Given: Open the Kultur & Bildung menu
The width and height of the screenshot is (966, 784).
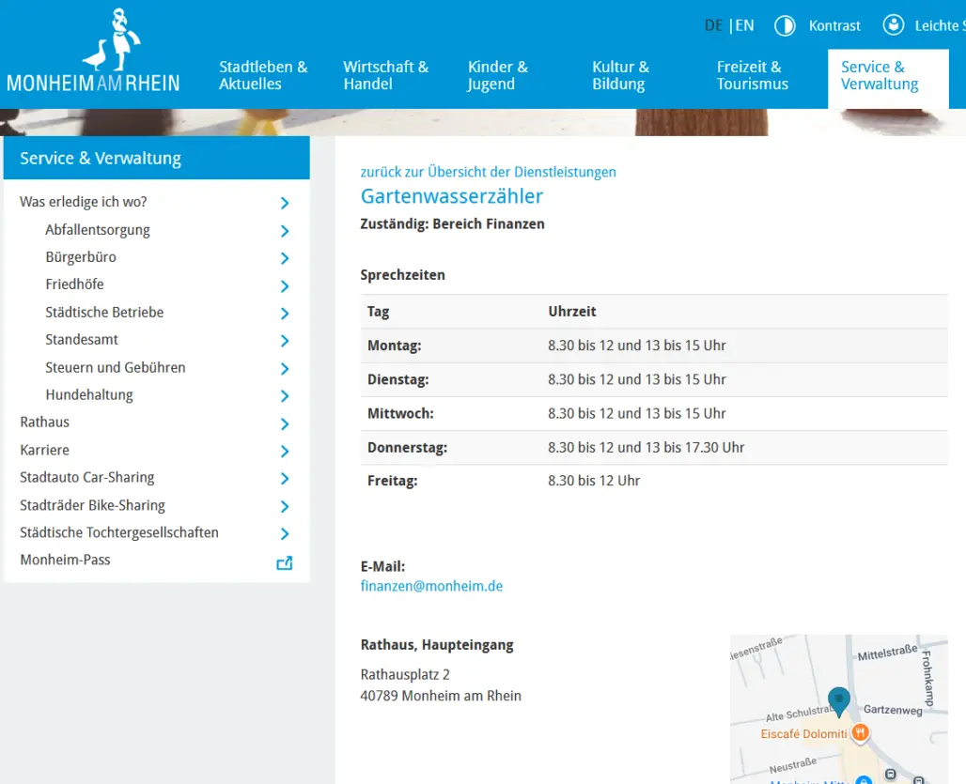Looking at the screenshot, I should (x=620, y=75).
